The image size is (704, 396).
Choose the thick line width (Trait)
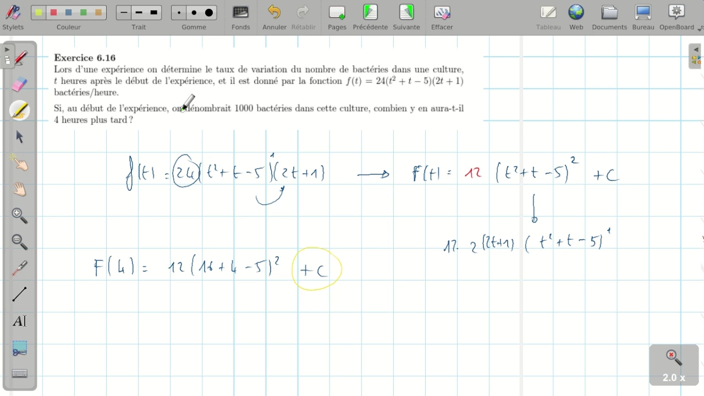154,13
